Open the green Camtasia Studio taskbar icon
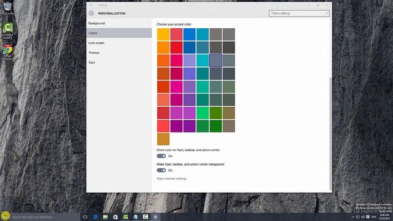This screenshot has height=221, width=393. 125,217
